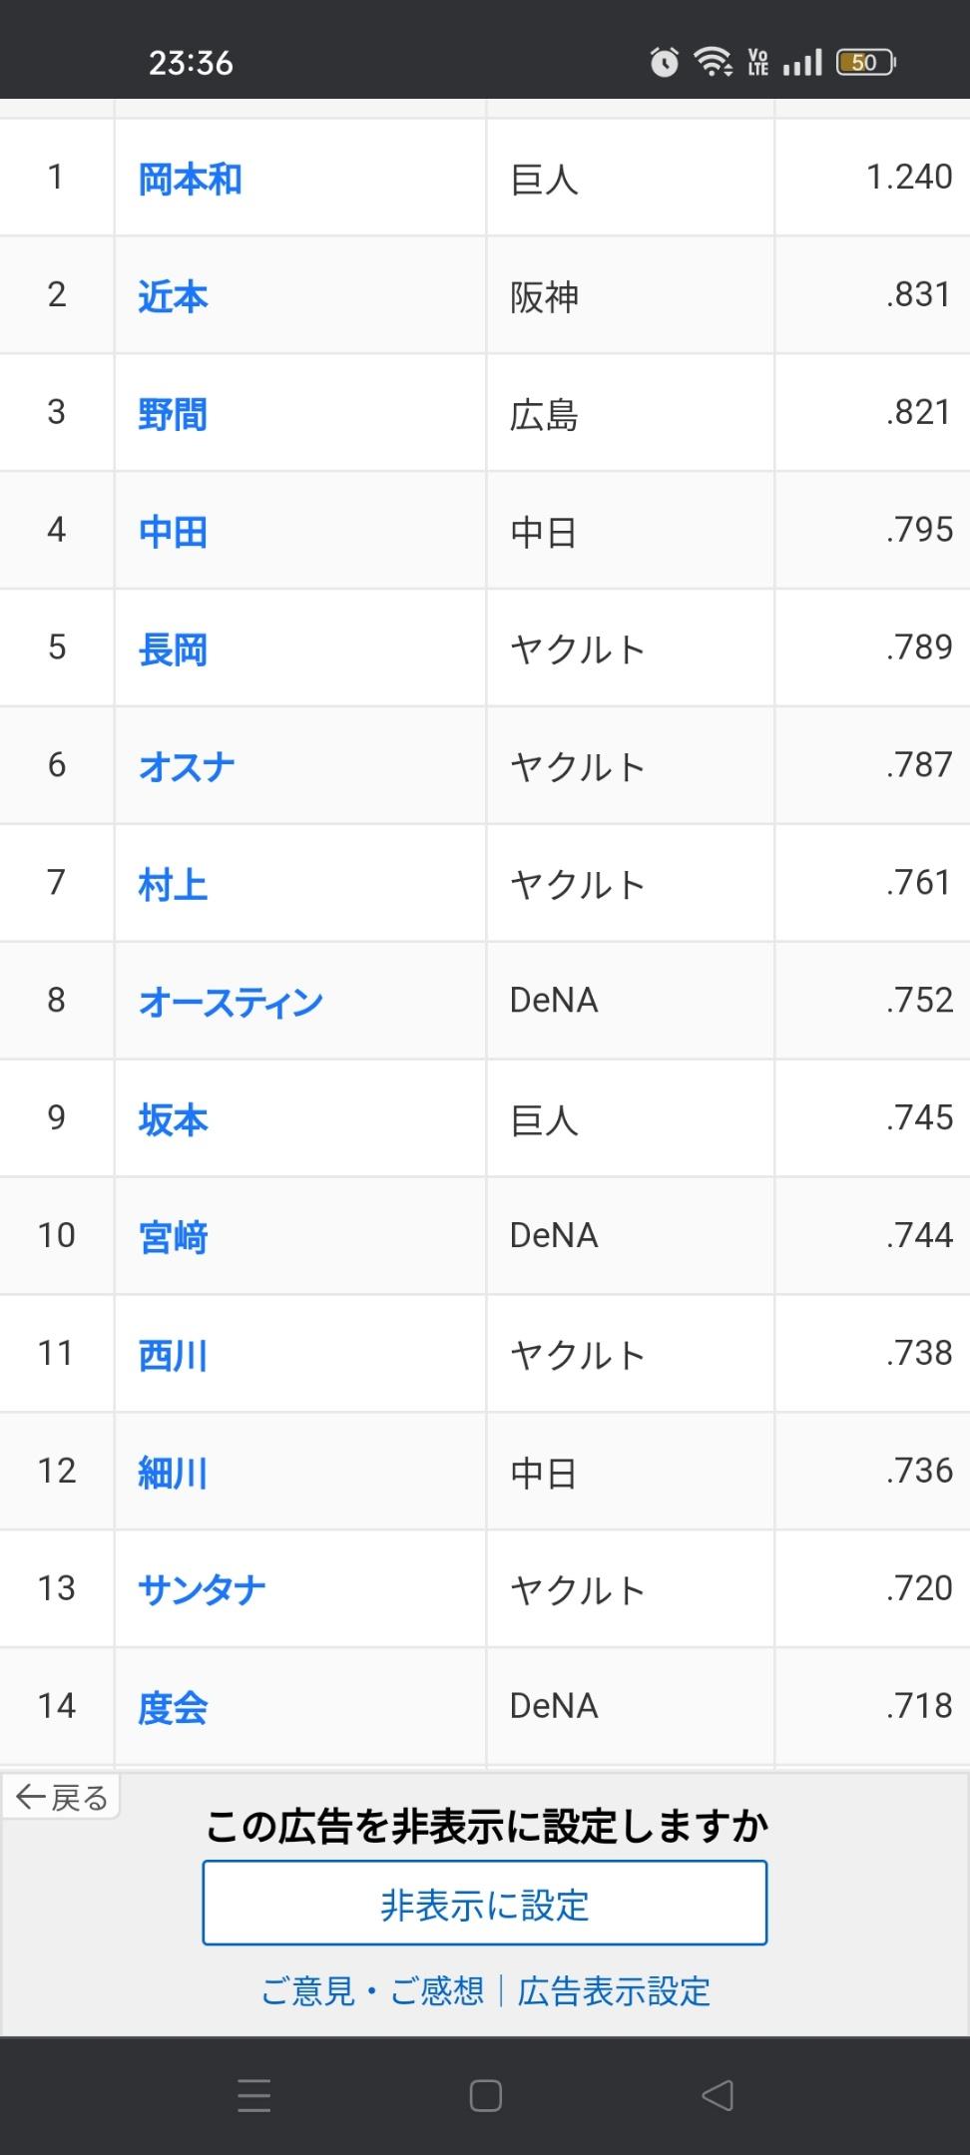This screenshot has height=2155, width=970.
Task: Select player 野間 link
Action: point(174,414)
